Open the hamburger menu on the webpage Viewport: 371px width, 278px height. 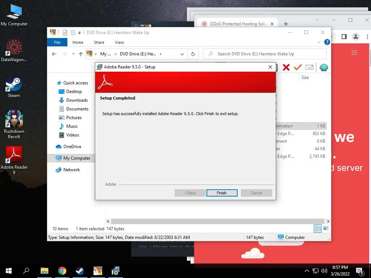click(x=354, y=53)
